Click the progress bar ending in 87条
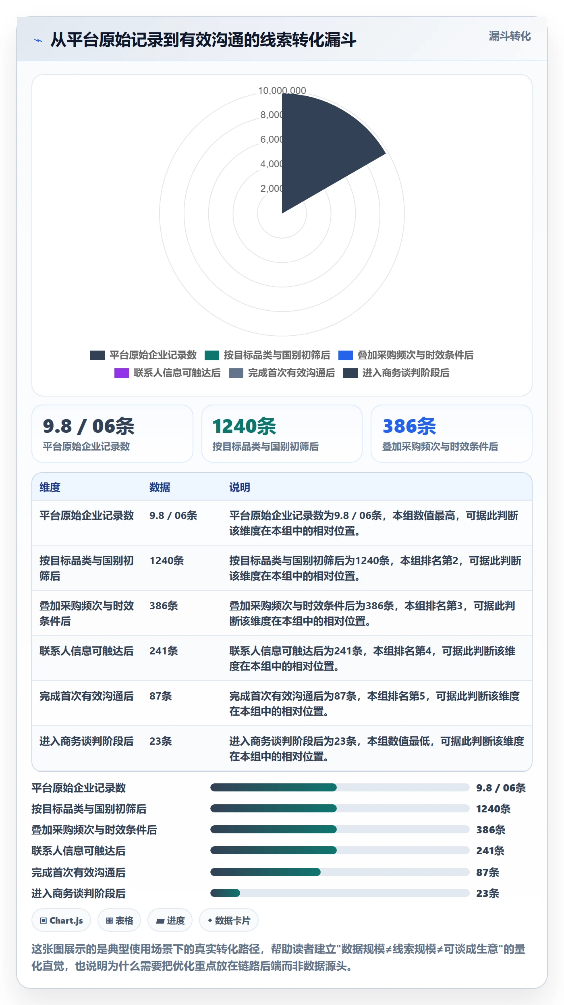The width and height of the screenshot is (564, 1005). [340, 872]
